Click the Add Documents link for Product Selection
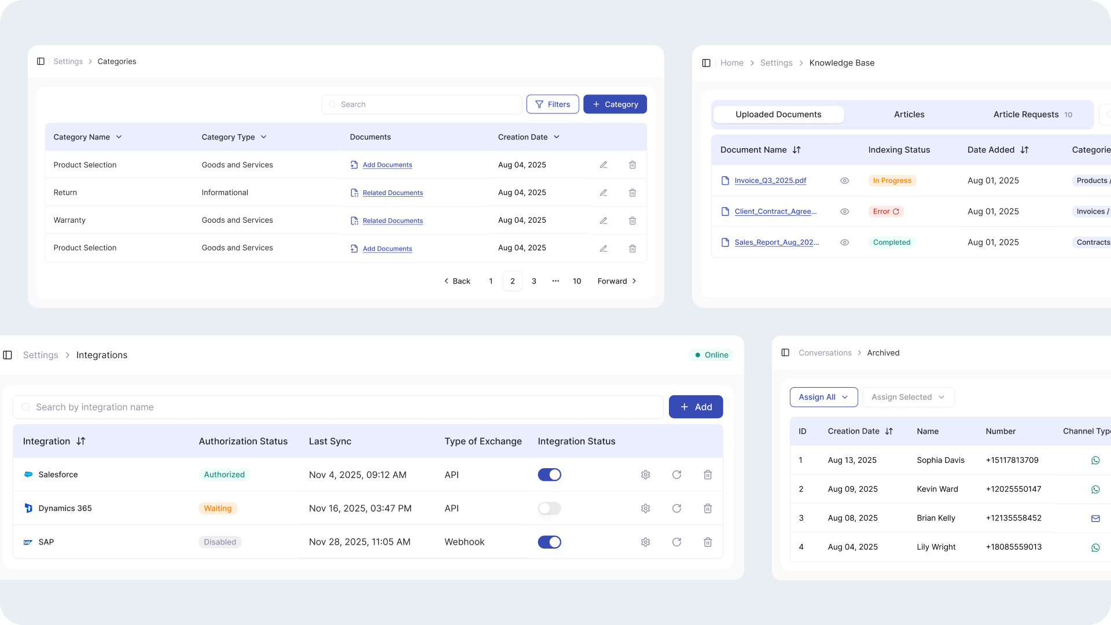 click(387, 164)
